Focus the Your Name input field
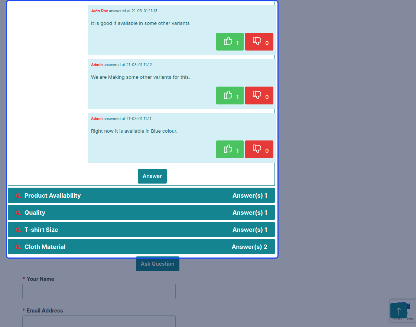 (99, 291)
